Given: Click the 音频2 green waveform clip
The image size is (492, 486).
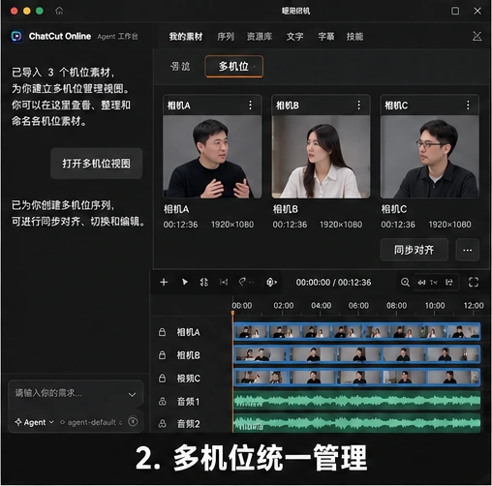Looking at the screenshot, I should 357,423.
